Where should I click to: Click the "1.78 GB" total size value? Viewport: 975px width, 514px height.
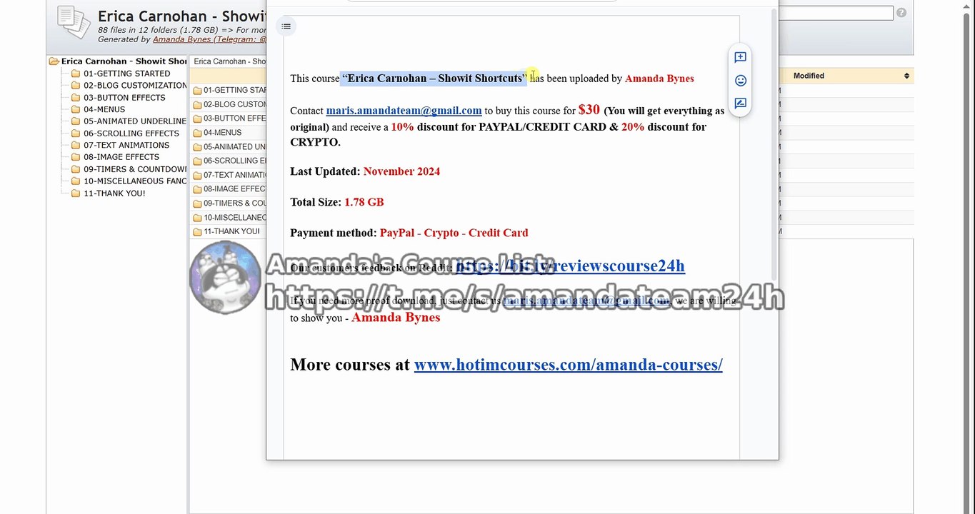tap(364, 202)
